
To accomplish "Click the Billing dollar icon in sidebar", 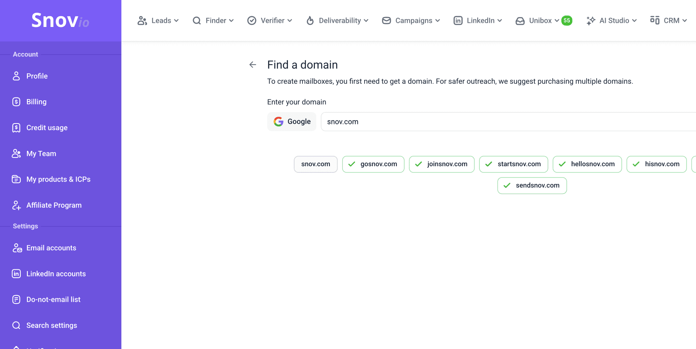I will click(x=16, y=102).
